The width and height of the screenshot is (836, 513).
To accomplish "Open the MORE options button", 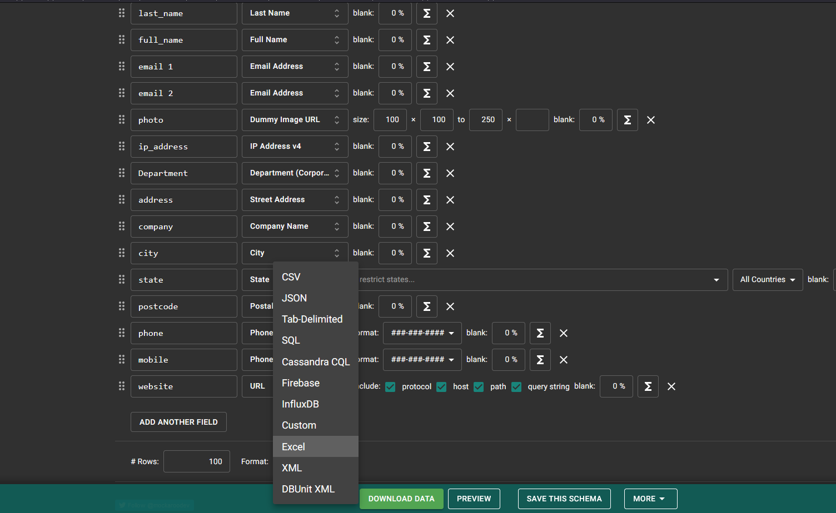I will pos(650,499).
